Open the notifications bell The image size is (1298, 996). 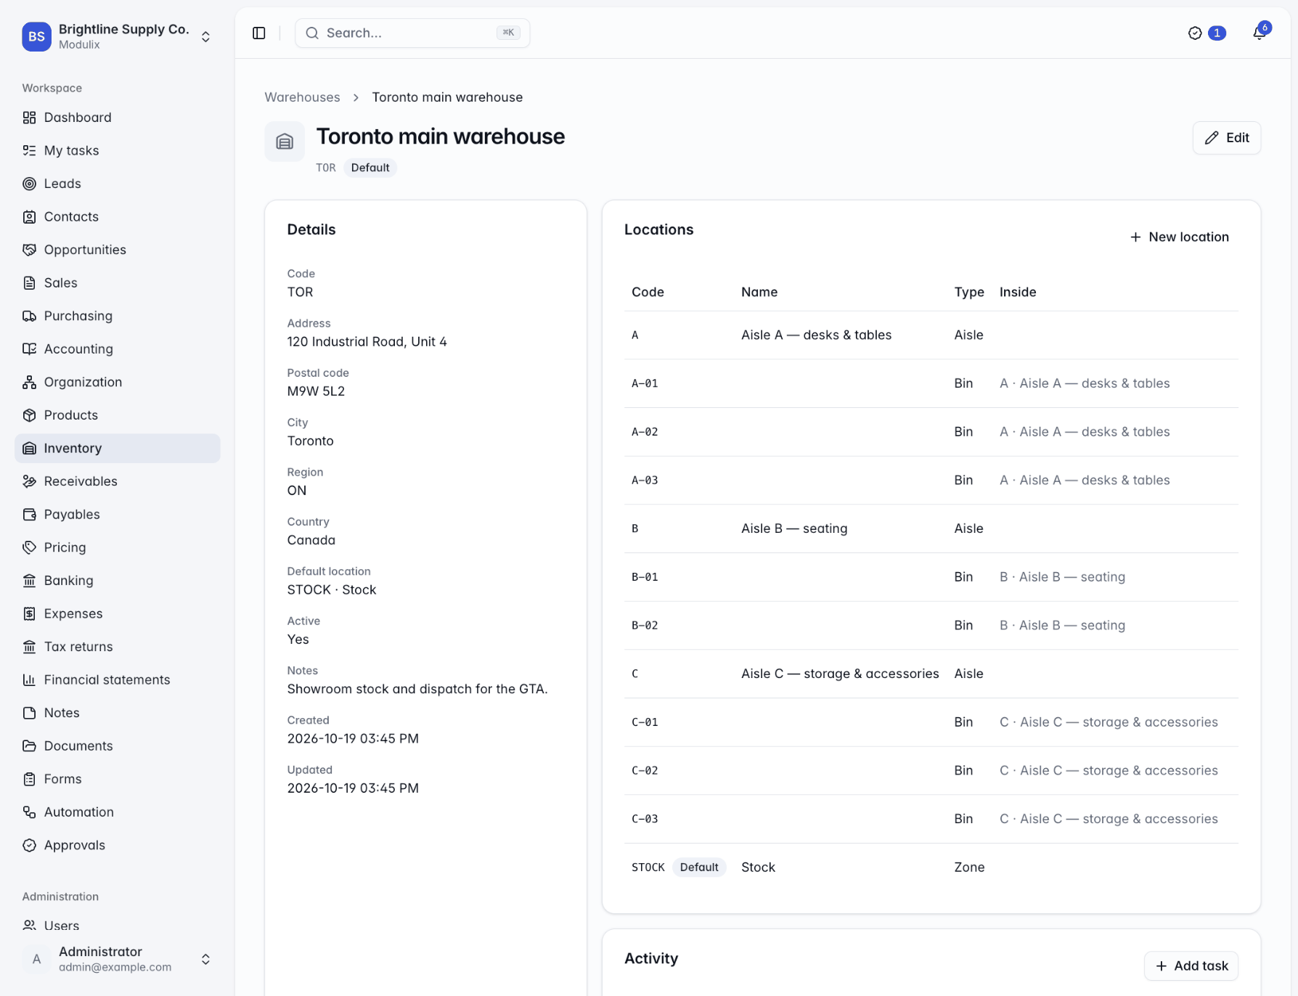tap(1260, 33)
